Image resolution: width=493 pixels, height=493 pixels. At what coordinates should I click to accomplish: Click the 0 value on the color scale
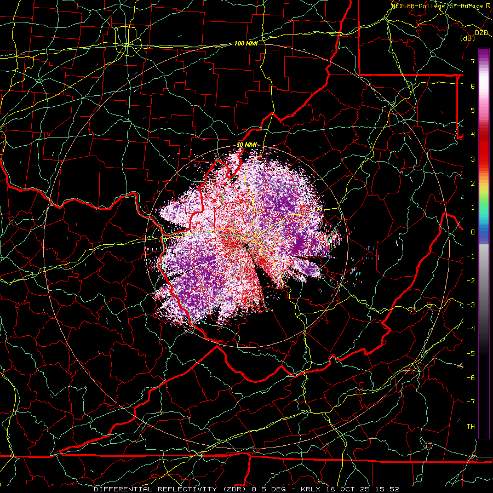(473, 232)
